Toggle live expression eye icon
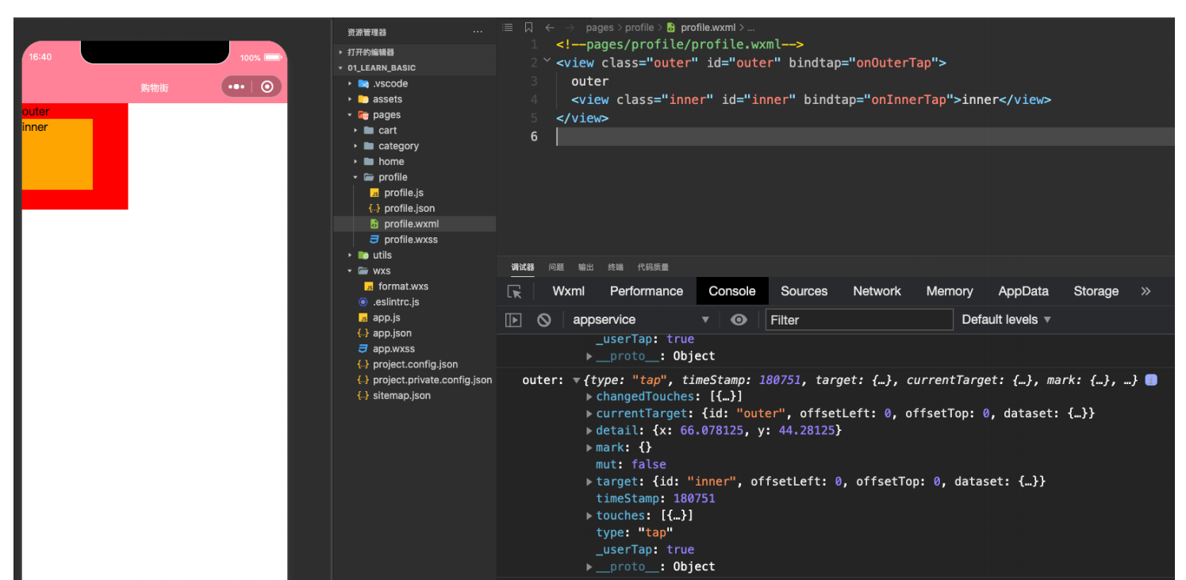1186x580 pixels. (x=739, y=320)
